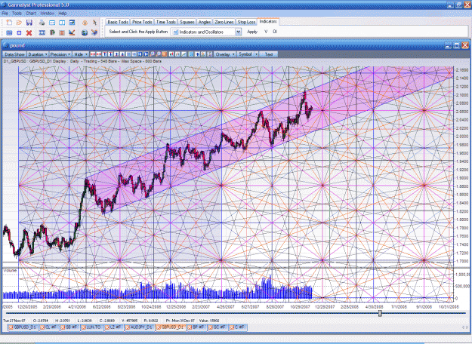Click the first blue T icon
Viewport: 472px width, 344px height.
(x=105, y=54)
